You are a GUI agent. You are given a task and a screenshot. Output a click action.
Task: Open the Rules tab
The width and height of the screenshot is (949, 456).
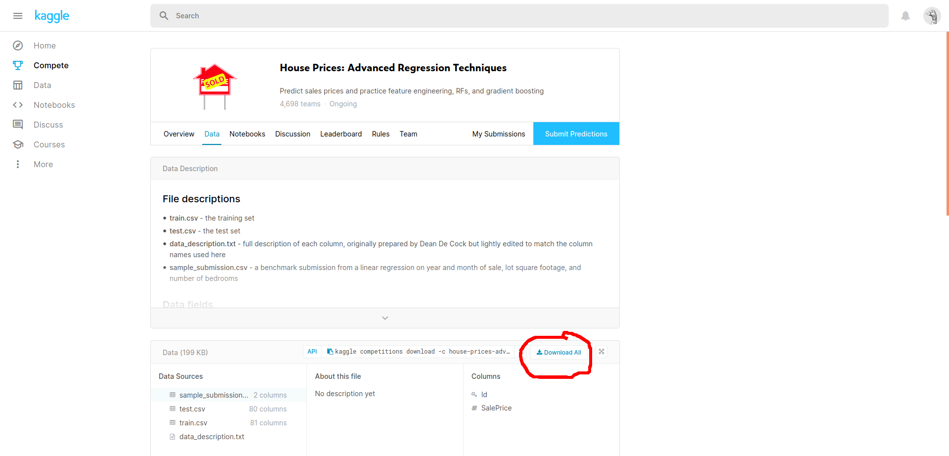(x=381, y=134)
